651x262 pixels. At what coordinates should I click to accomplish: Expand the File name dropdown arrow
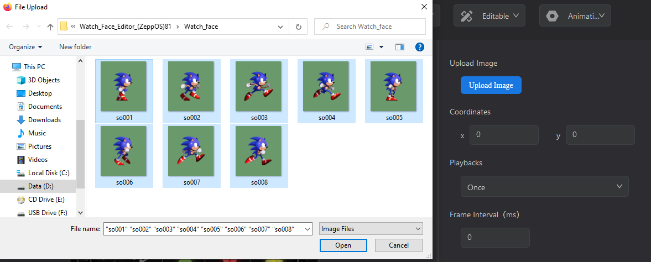(308, 229)
